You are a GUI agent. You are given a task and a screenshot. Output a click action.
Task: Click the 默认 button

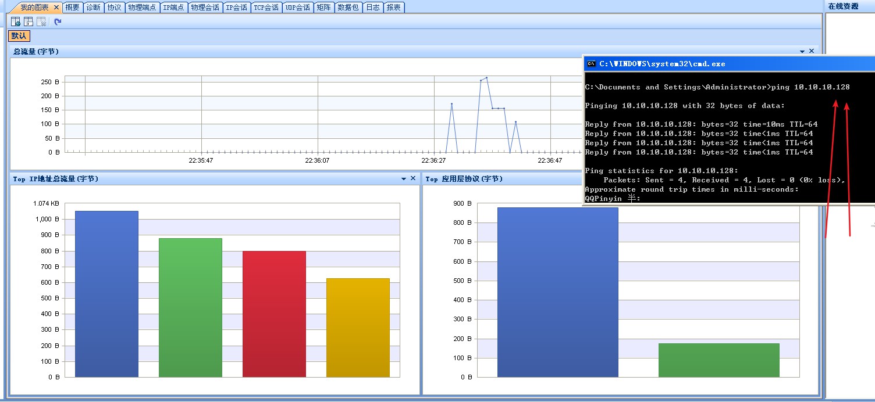click(x=19, y=36)
